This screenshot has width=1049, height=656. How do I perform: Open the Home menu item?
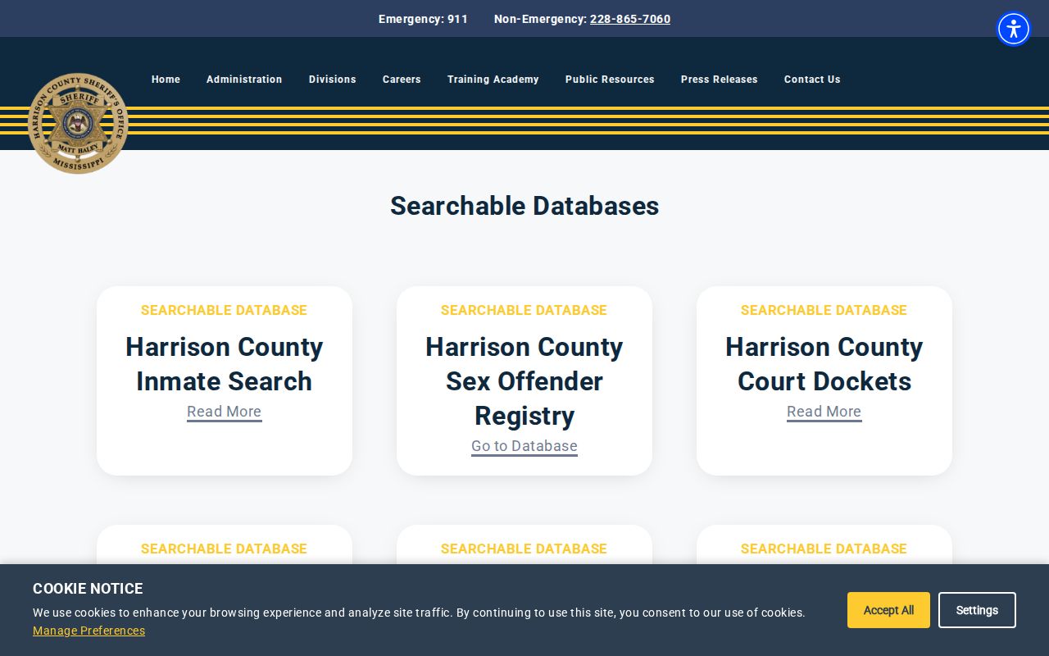166,80
